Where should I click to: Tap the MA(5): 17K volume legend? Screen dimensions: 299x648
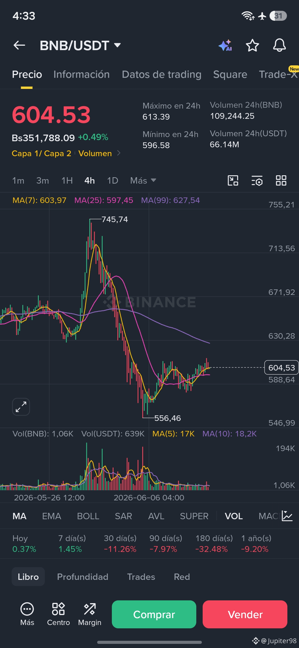(x=173, y=434)
